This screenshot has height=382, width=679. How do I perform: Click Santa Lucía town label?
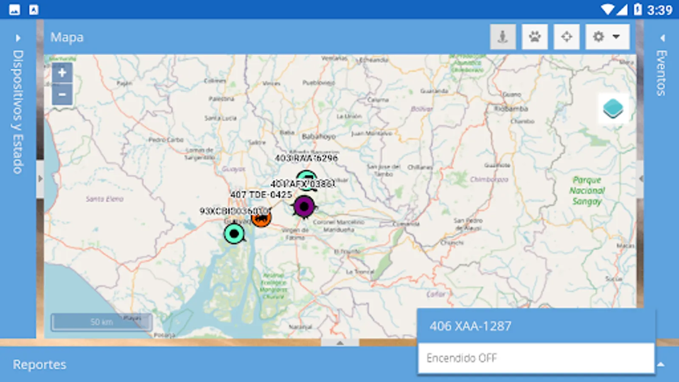[x=220, y=118]
